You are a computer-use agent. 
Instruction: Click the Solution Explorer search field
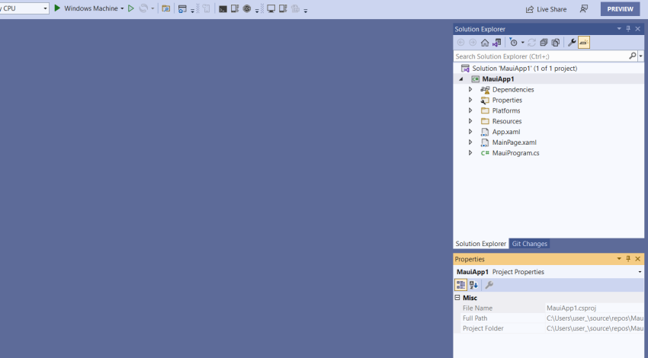click(x=541, y=56)
